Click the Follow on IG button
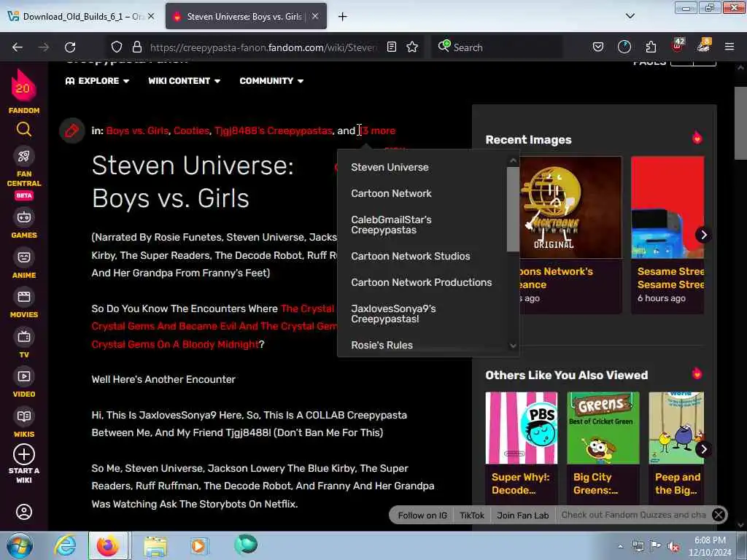The width and height of the screenshot is (747, 560). pos(422,516)
